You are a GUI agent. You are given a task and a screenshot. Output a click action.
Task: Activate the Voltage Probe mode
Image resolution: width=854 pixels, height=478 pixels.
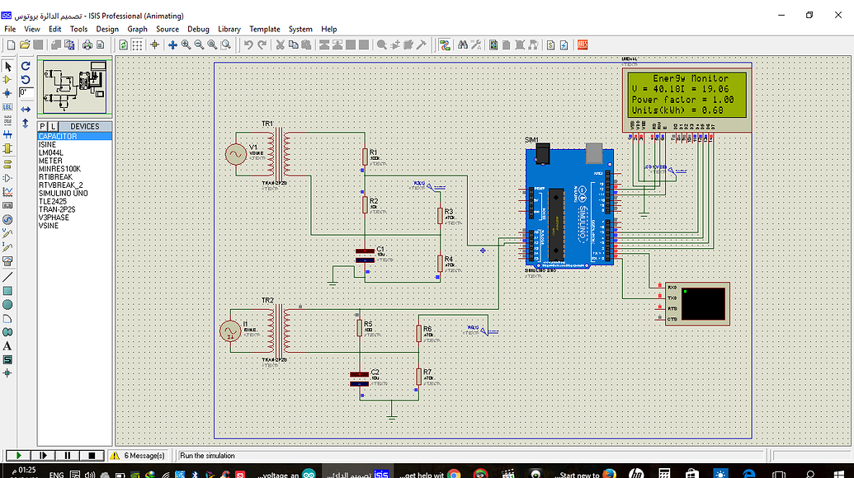coord(7,235)
